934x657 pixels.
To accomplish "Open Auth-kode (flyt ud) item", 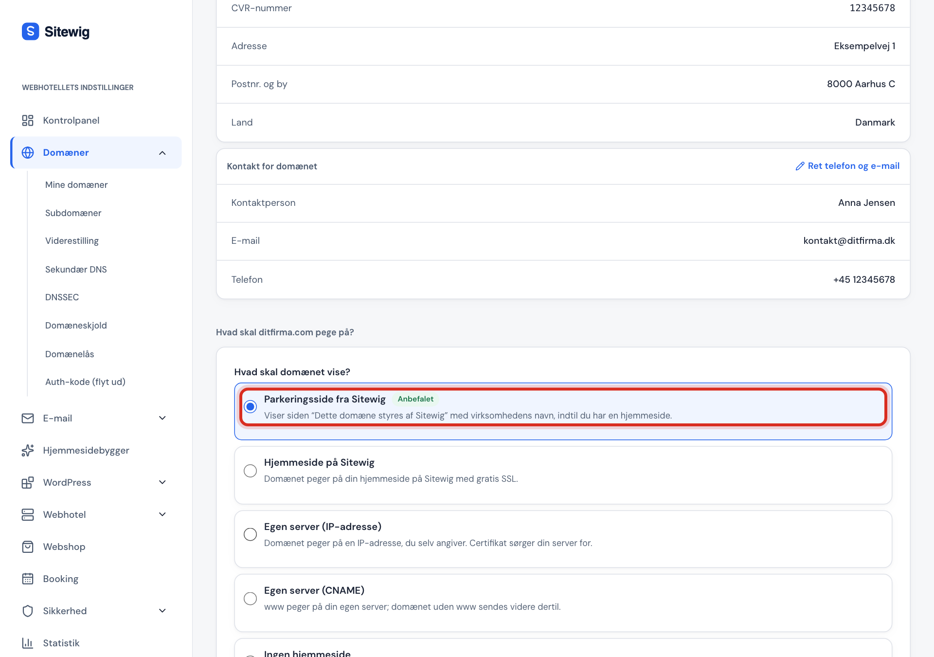I will [x=85, y=382].
